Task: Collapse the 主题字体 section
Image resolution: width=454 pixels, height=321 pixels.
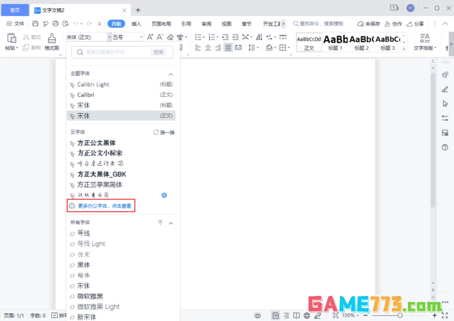Action: pyautogui.click(x=171, y=74)
